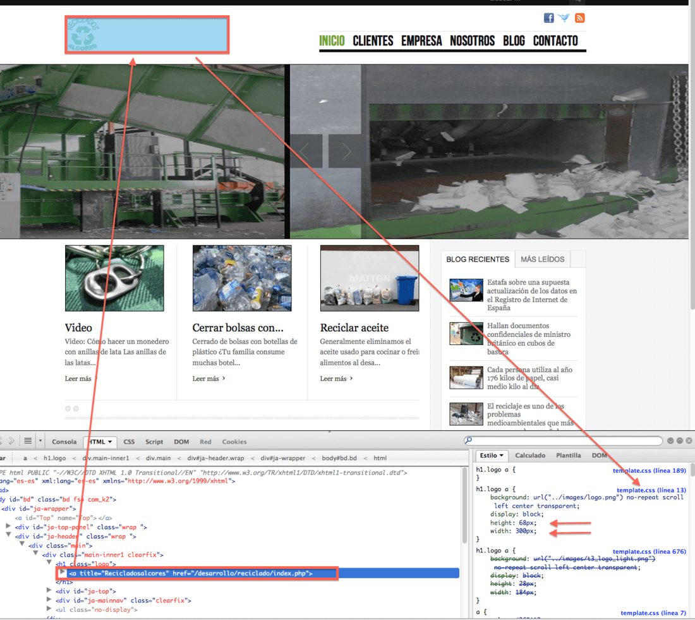Open the template.css línea 676 link
The width and height of the screenshot is (695, 620).
(650, 551)
